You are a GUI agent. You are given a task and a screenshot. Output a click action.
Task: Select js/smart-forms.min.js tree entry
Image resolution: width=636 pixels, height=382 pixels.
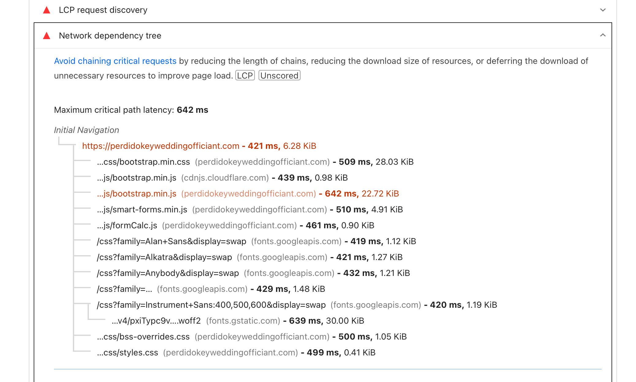[142, 210]
